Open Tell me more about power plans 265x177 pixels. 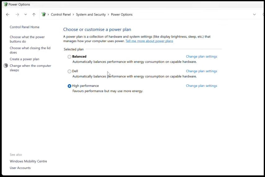149,41
